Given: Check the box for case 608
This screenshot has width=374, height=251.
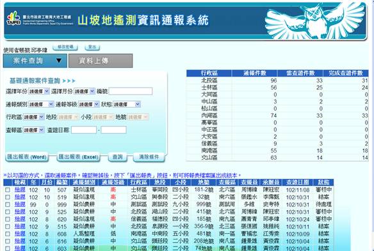Looking at the screenshot, I should click(8, 234).
